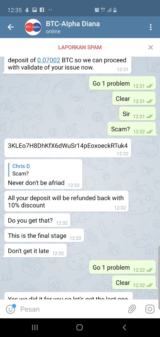
Task: Tap Android back navigation chevron
Action: click(x=125, y=327)
